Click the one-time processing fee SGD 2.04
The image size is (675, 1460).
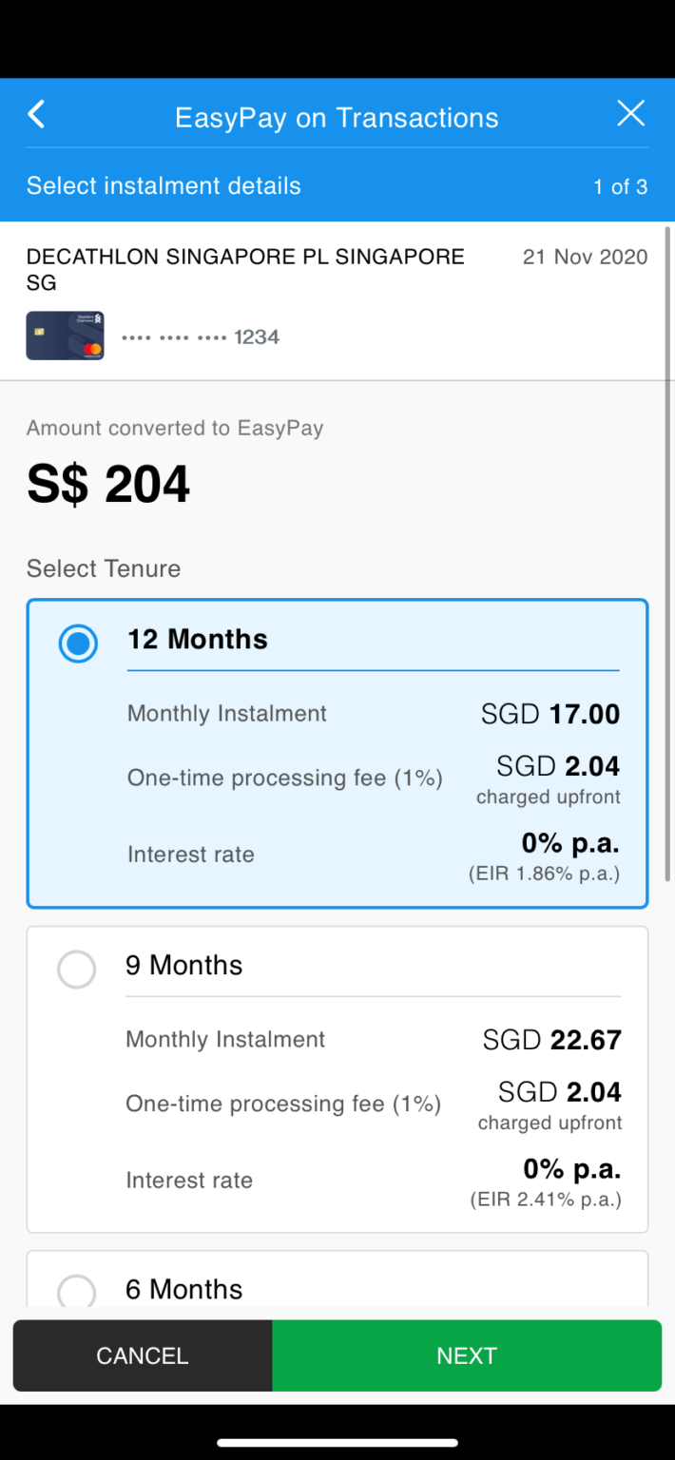point(556,766)
